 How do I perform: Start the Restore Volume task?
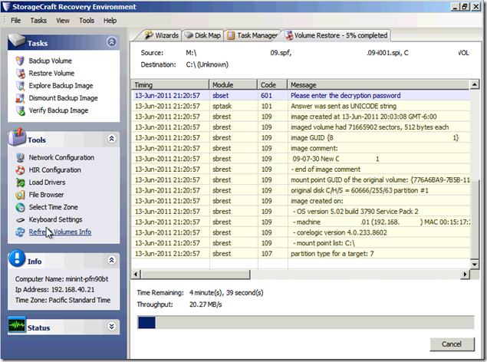pyautogui.click(x=51, y=74)
